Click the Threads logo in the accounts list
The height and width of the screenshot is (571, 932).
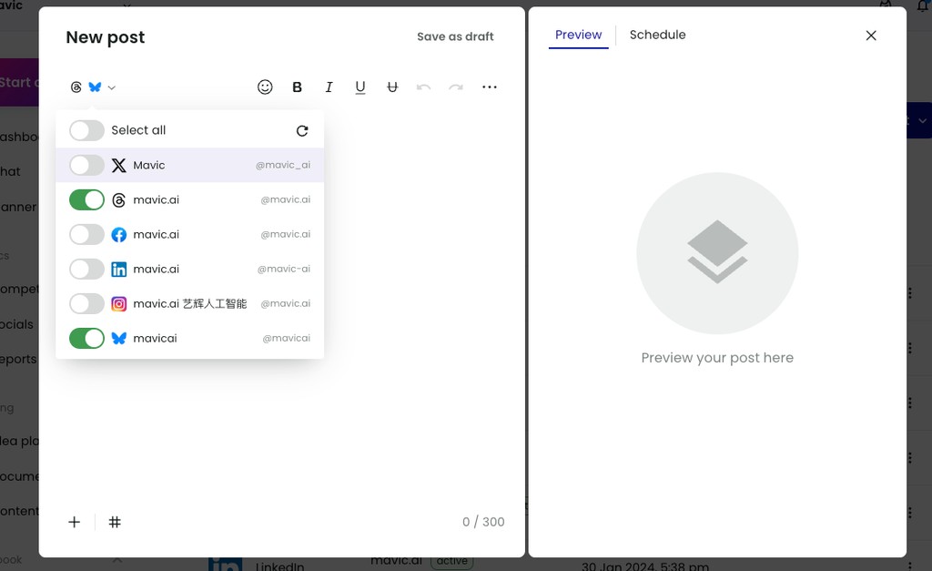(x=119, y=199)
